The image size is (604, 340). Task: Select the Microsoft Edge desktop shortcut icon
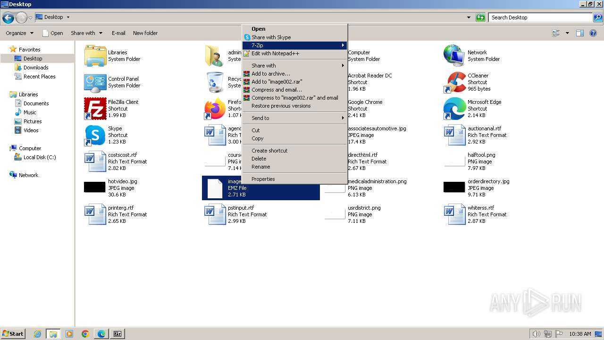tap(455, 109)
